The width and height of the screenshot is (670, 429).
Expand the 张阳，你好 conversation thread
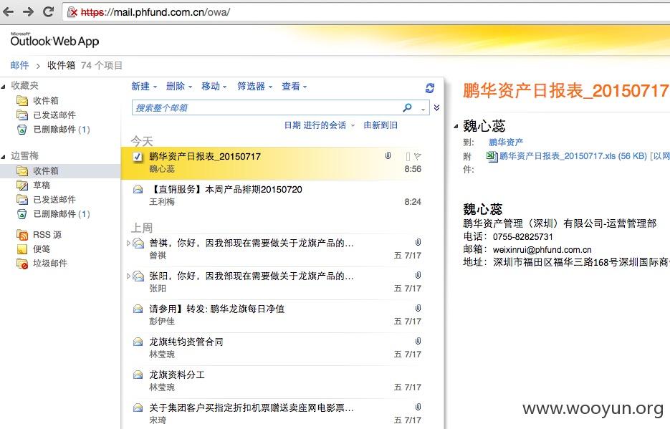coord(128,276)
